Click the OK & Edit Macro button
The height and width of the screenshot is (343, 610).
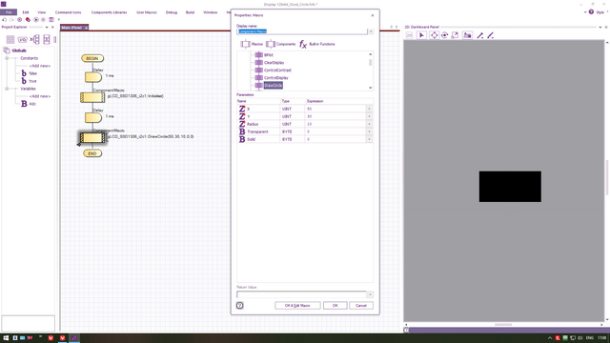297,305
